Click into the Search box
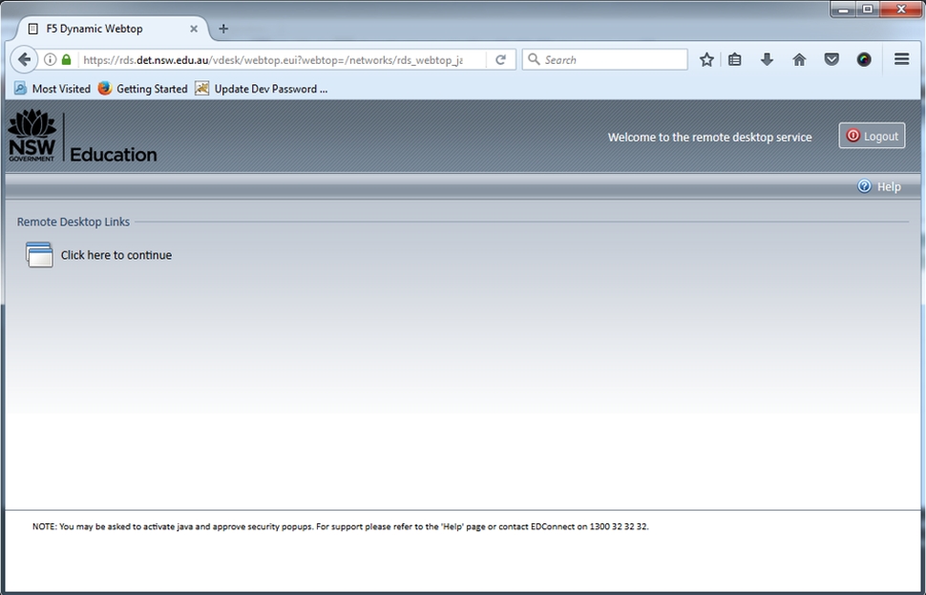The image size is (926, 595). [x=604, y=59]
